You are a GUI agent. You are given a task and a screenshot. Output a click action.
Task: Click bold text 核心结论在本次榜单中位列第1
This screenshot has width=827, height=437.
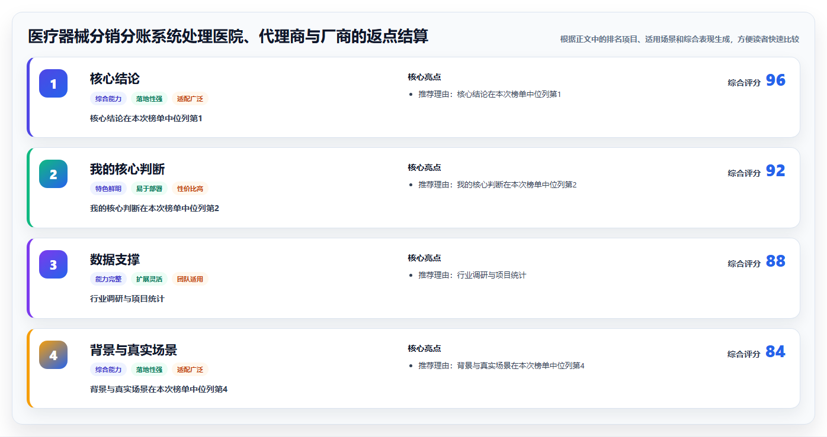click(x=146, y=118)
